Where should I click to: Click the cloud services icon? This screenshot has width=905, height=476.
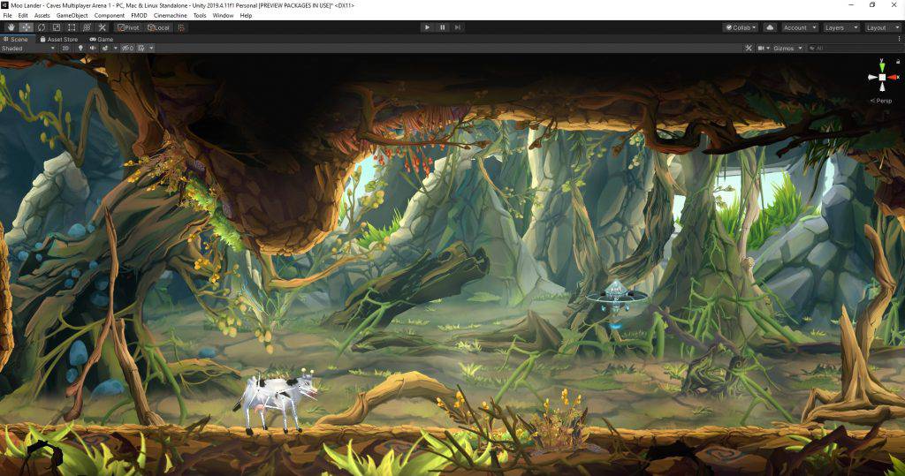(770, 27)
